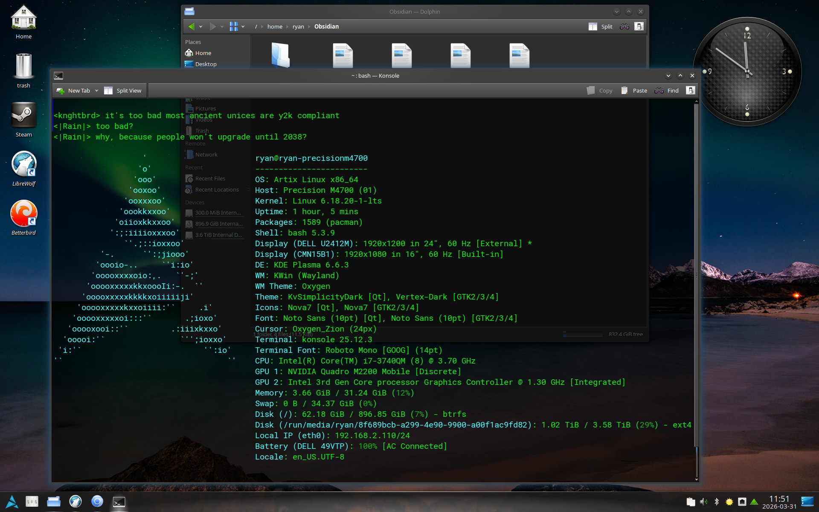Toggle Night Color using the sun tray icon
This screenshot has height=512, width=819.
(x=730, y=502)
